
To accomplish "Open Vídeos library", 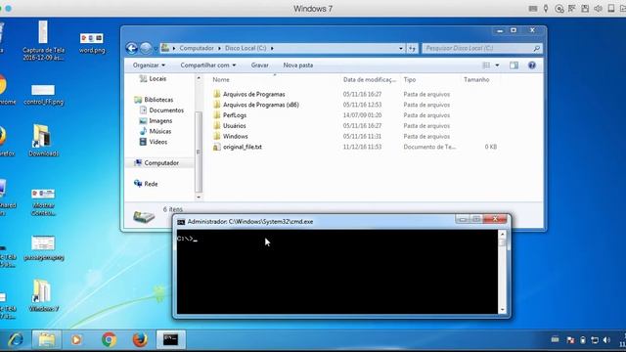I will pos(158,142).
